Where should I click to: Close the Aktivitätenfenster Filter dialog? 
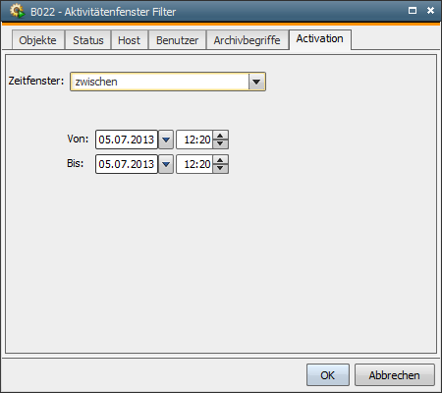[x=430, y=11]
